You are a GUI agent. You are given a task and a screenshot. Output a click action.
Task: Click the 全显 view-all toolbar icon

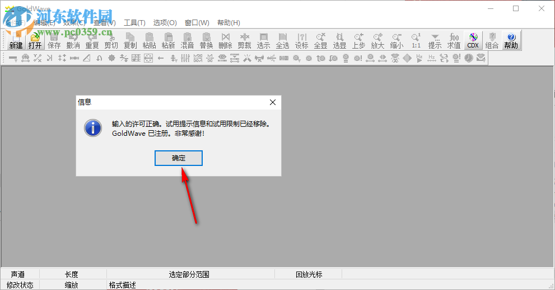click(x=321, y=41)
